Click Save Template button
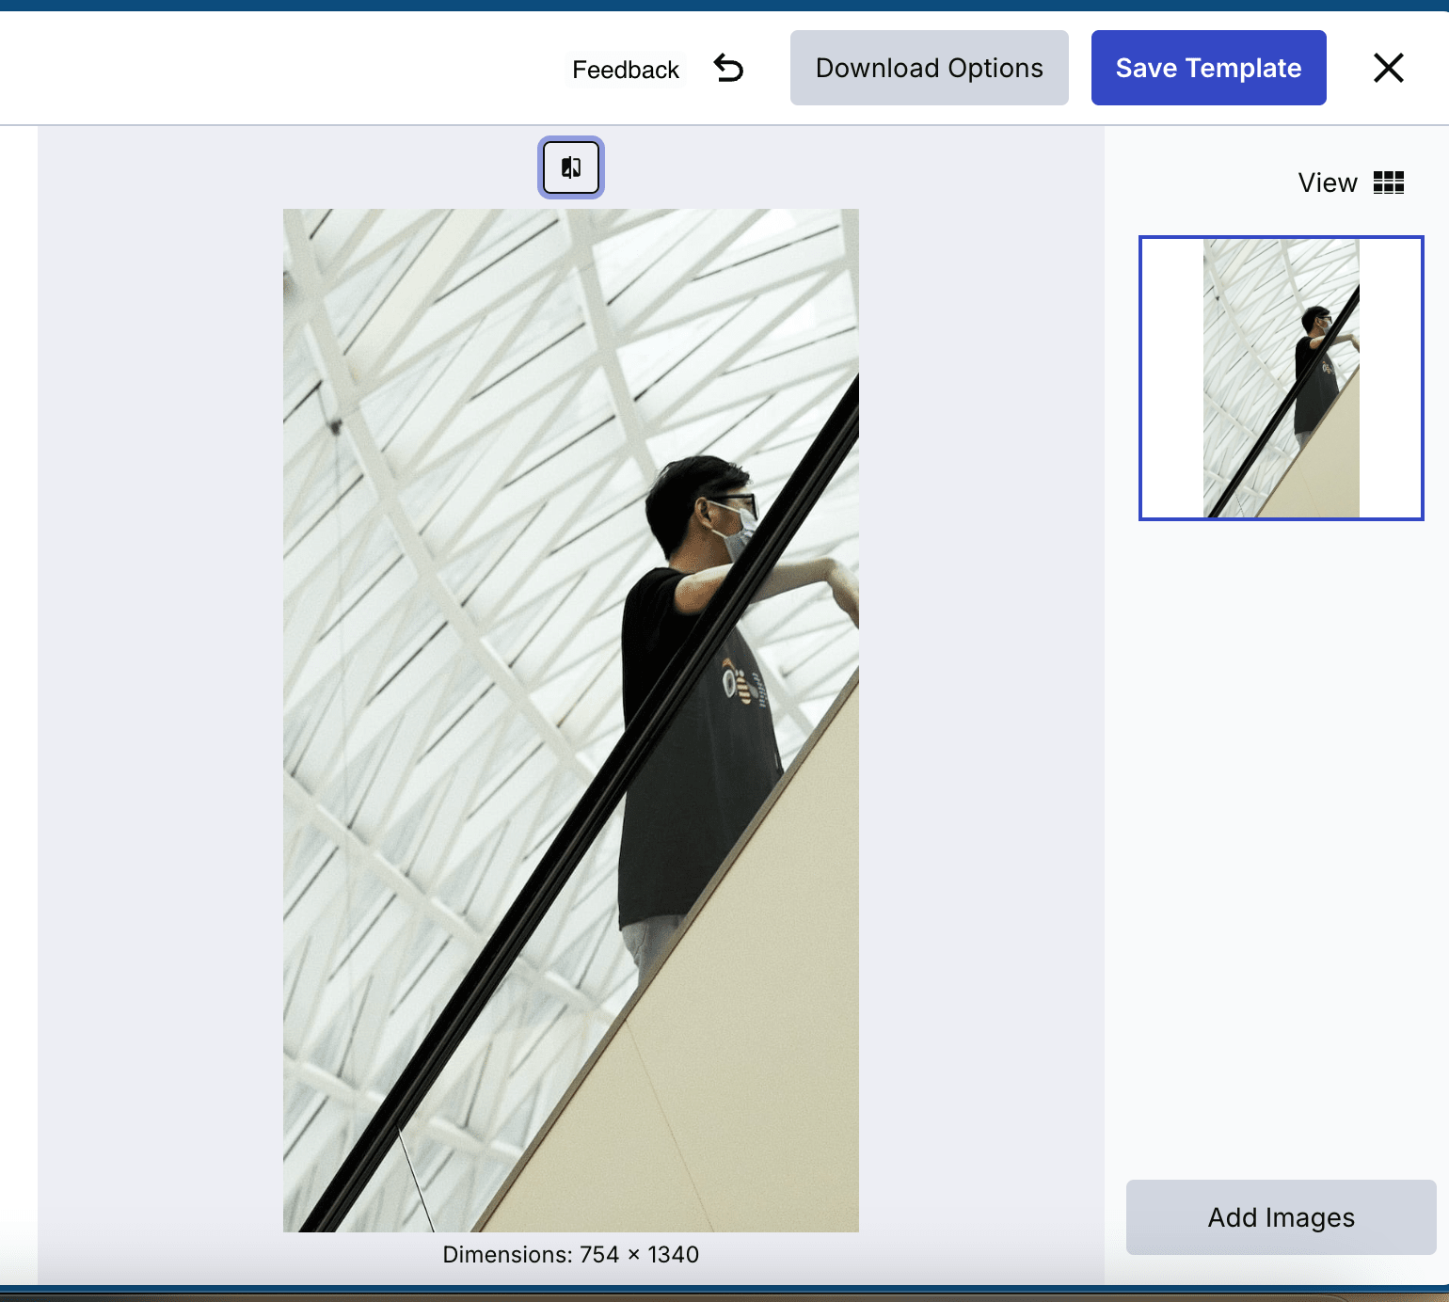The width and height of the screenshot is (1449, 1302). coord(1209,68)
